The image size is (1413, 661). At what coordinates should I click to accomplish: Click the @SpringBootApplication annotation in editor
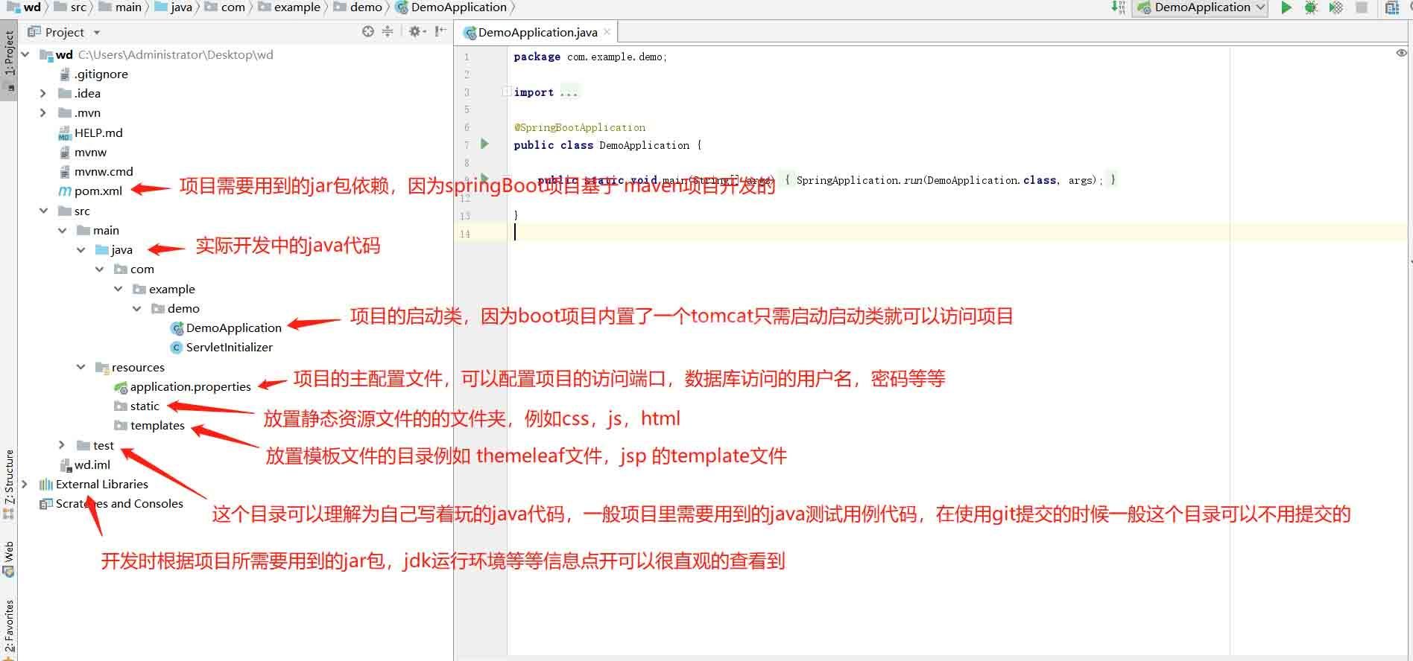click(580, 127)
